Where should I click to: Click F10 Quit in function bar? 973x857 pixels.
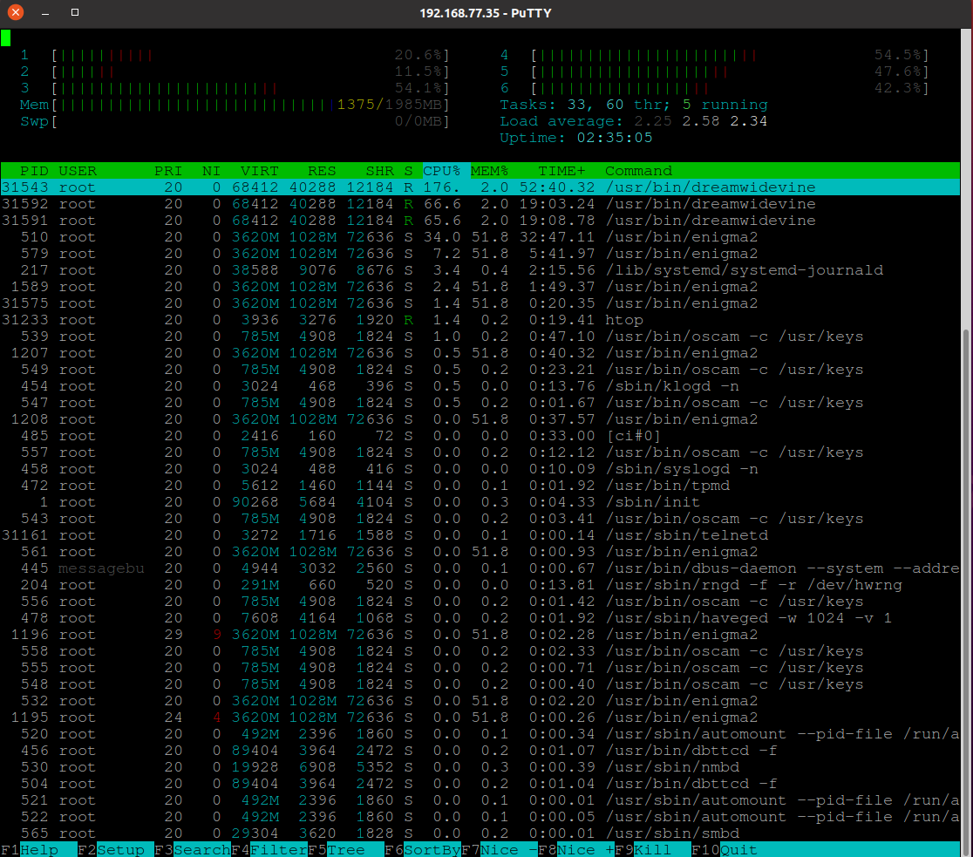734,850
